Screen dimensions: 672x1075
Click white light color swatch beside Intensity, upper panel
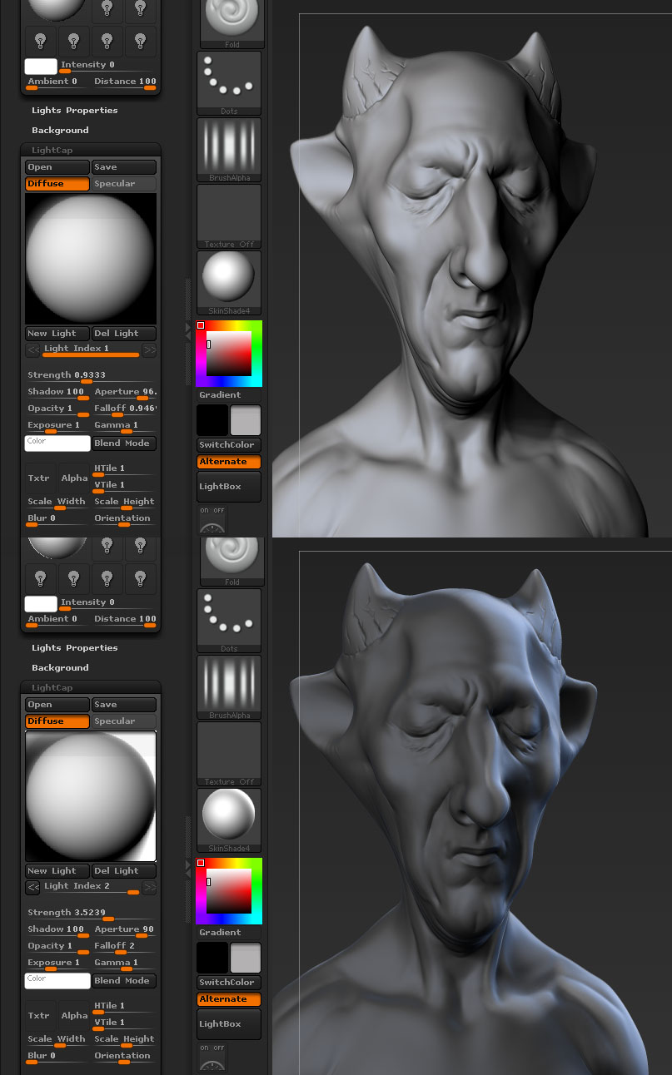click(41, 67)
